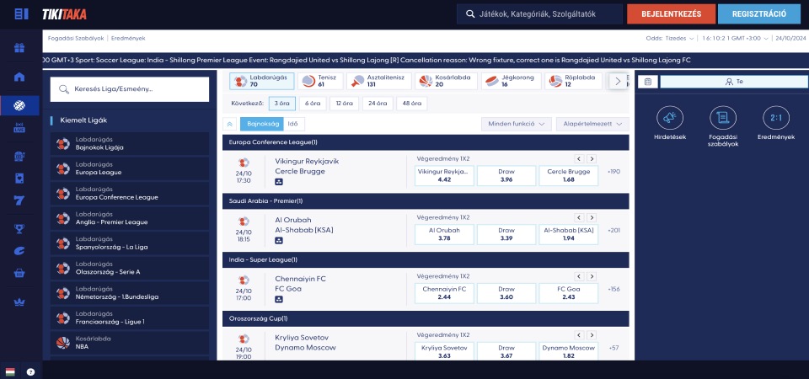Image resolution: width=809 pixels, height=379 pixels.
Task: Select Jégkorong 16 sport filter
Action: click(512, 81)
